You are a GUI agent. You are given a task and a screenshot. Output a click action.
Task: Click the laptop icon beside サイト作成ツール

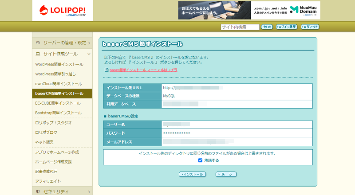pyautogui.click(x=38, y=54)
